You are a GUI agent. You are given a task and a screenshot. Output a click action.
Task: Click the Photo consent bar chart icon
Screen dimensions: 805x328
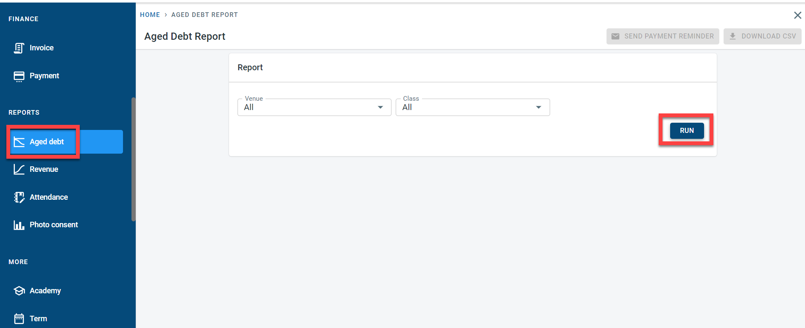[19, 225]
